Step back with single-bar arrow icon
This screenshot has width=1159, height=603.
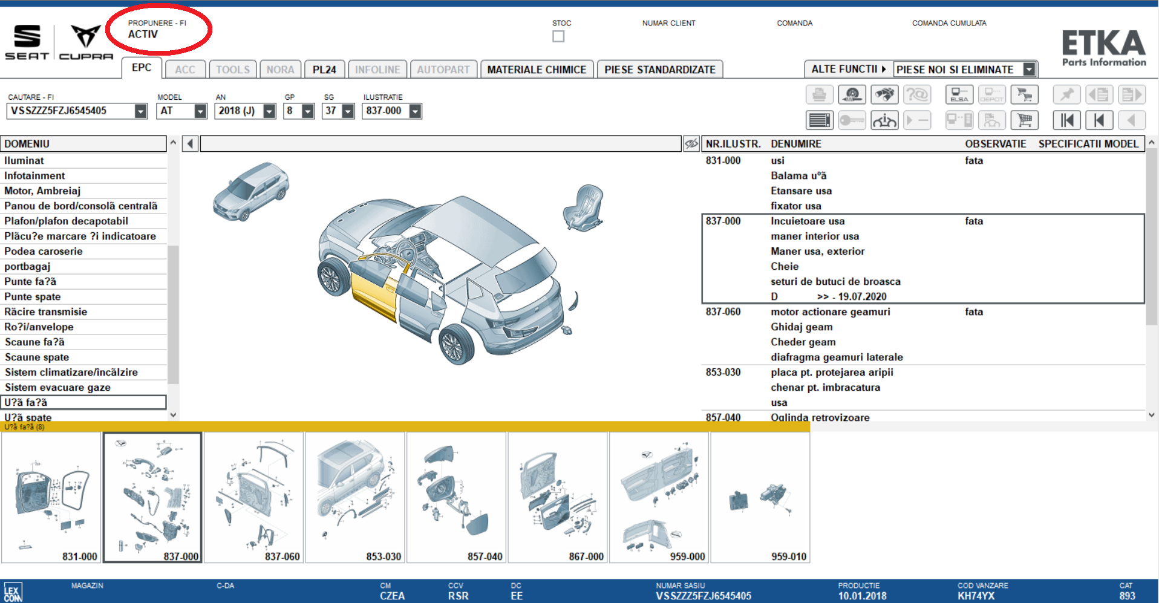click(x=1099, y=120)
